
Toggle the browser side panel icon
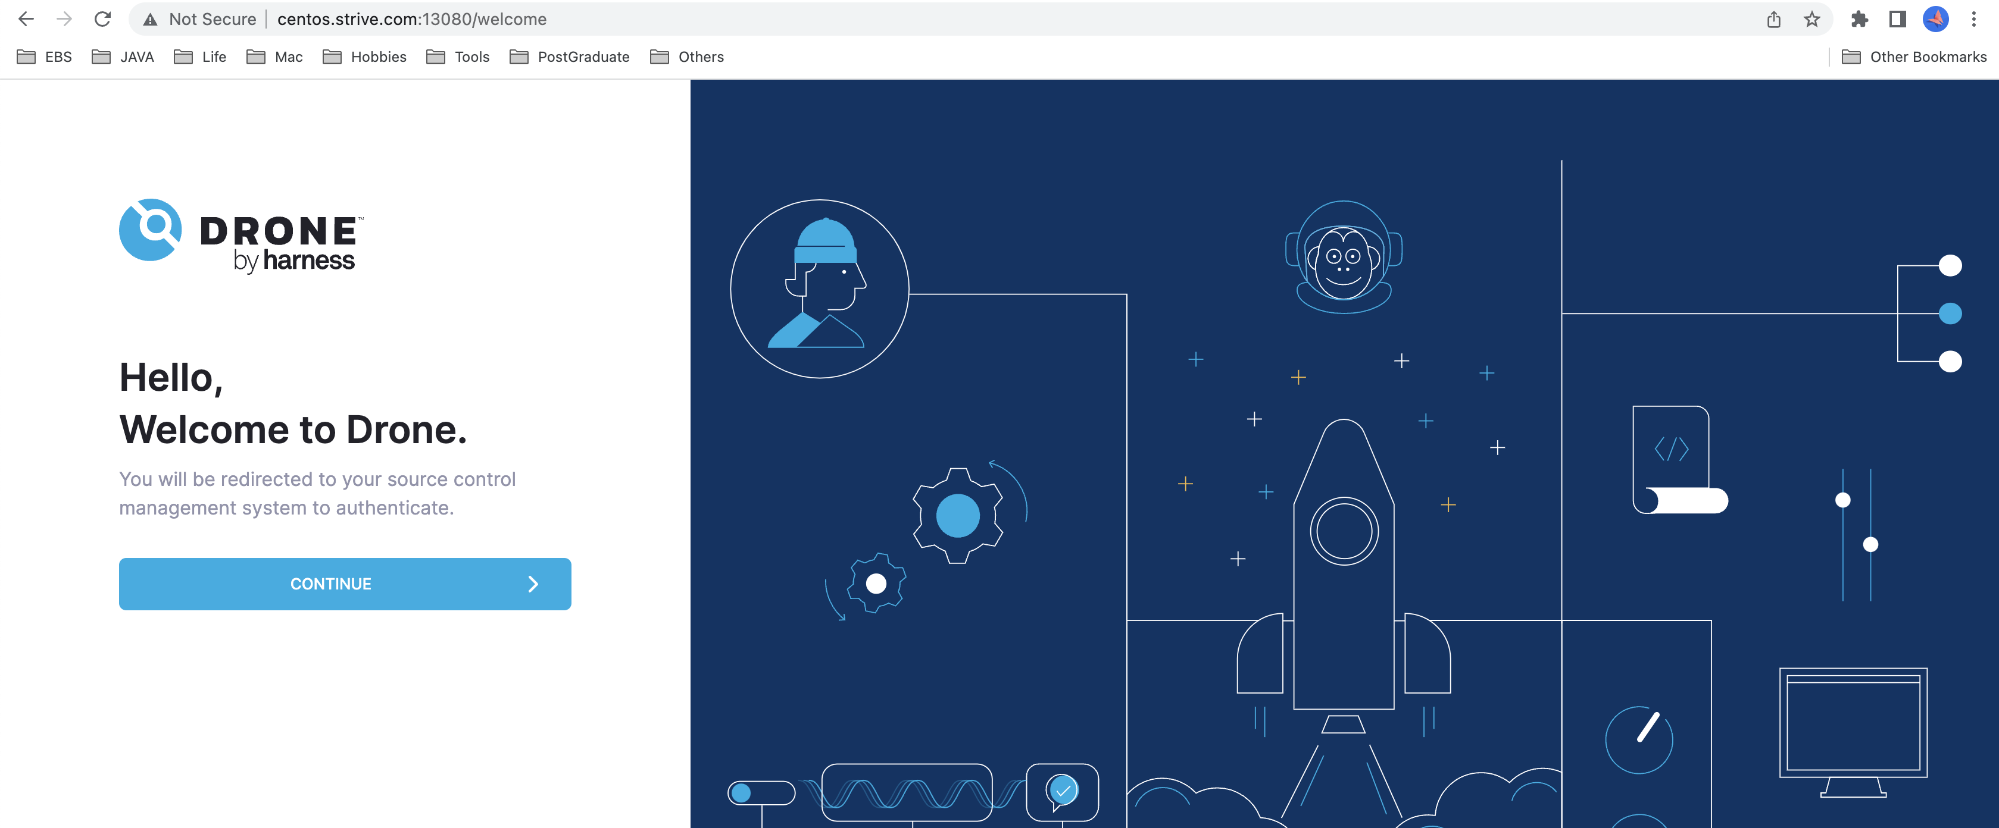[x=1897, y=20]
